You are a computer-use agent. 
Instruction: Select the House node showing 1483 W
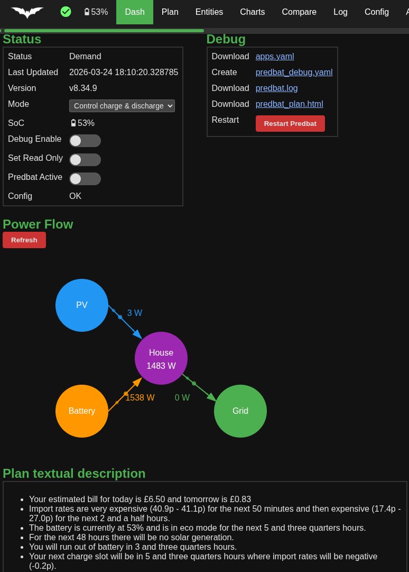(161, 358)
